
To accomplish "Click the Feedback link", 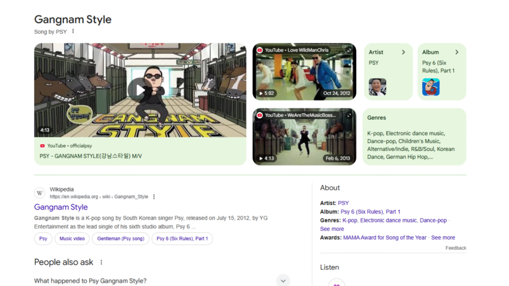I will 456,248.
